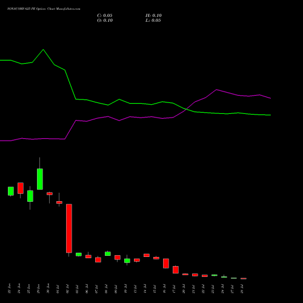Select the low value L: 0.05
The image size is (303, 303).
153,21
